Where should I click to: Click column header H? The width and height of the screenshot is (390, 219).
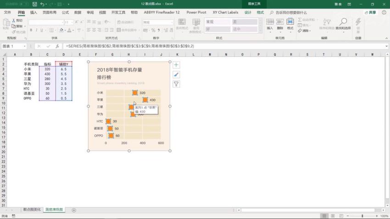coord(128,55)
